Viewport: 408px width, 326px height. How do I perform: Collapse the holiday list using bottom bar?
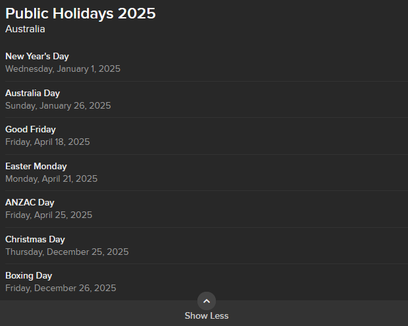pyautogui.click(x=204, y=313)
